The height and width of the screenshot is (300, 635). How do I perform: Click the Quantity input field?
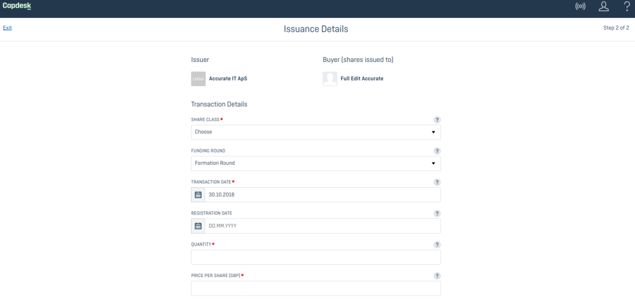click(x=316, y=257)
